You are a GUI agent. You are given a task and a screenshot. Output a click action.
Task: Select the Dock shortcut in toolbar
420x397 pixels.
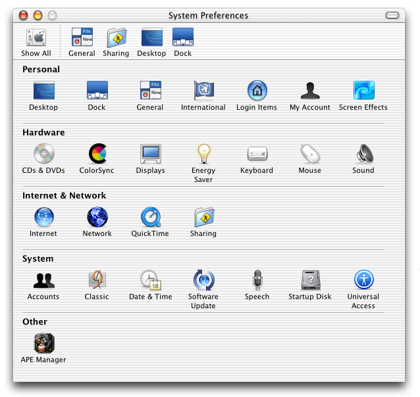click(x=182, y=38)
